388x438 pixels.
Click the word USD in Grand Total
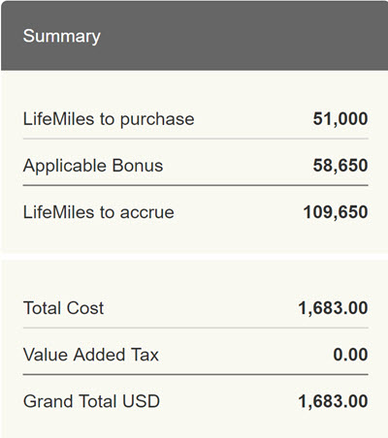tap(141, 401)
